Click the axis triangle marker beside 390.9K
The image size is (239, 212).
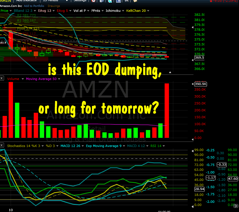pos(193,84)
